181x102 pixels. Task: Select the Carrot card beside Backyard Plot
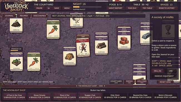[x=34, y=62]
